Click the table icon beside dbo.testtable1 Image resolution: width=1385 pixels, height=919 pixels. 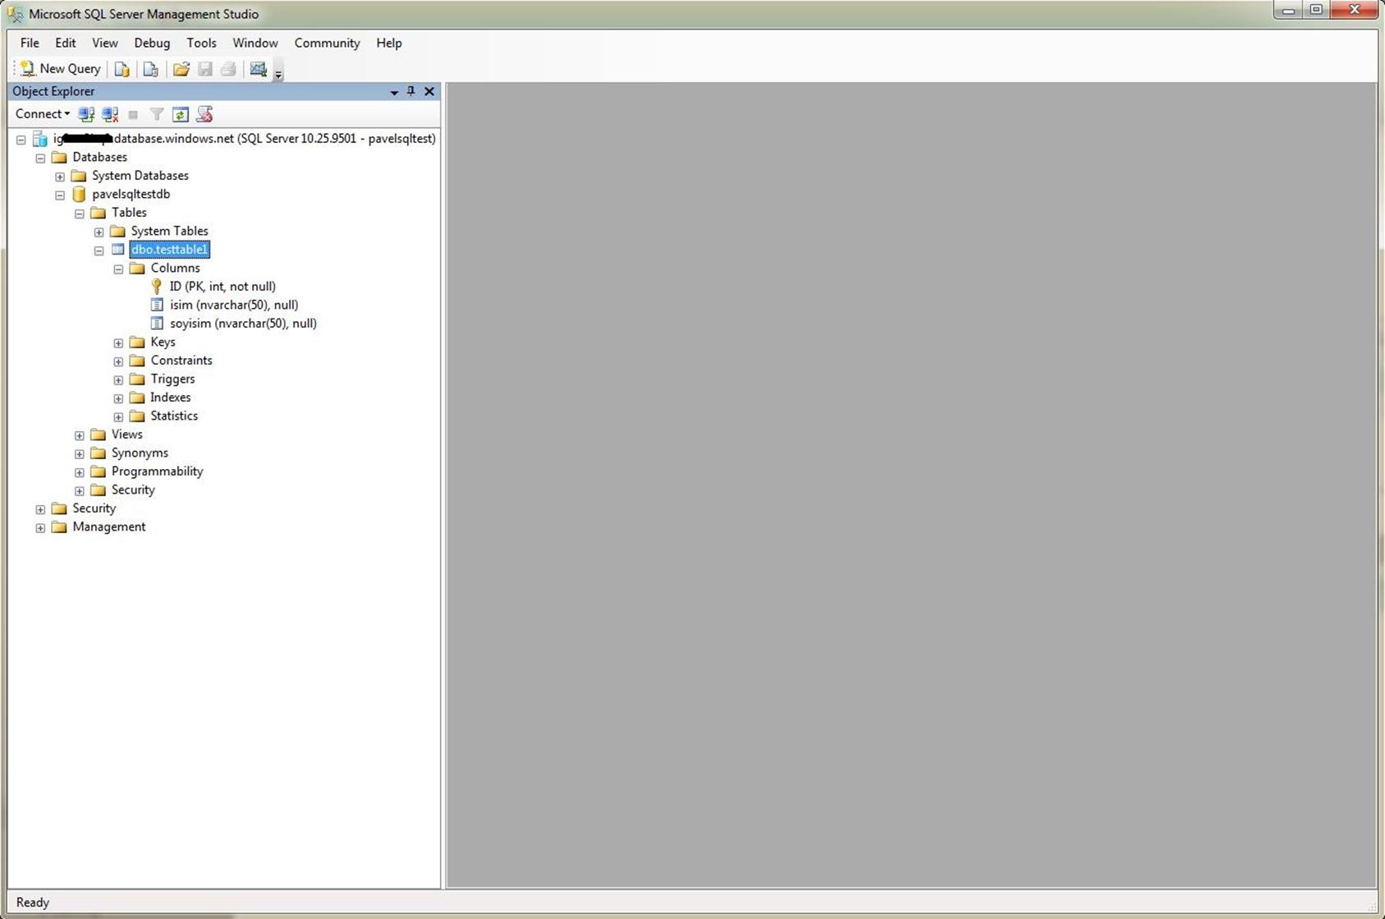coord(118,250)
